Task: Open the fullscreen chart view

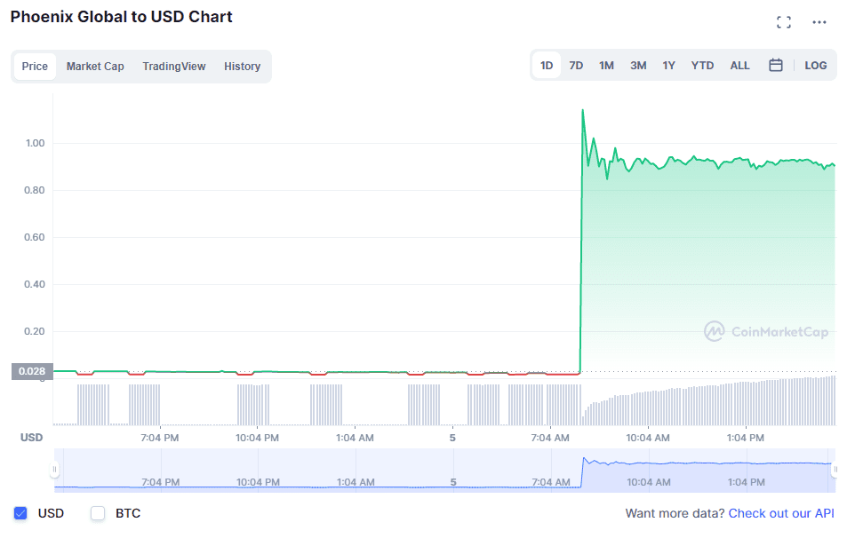Action: pos(784,21)
